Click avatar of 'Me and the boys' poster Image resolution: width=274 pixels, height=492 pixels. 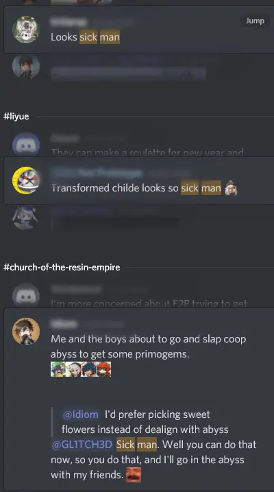coord(25,331)
